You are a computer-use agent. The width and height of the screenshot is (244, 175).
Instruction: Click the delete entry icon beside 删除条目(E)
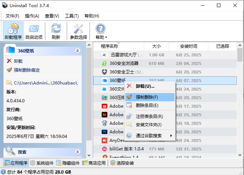[129, 105]
